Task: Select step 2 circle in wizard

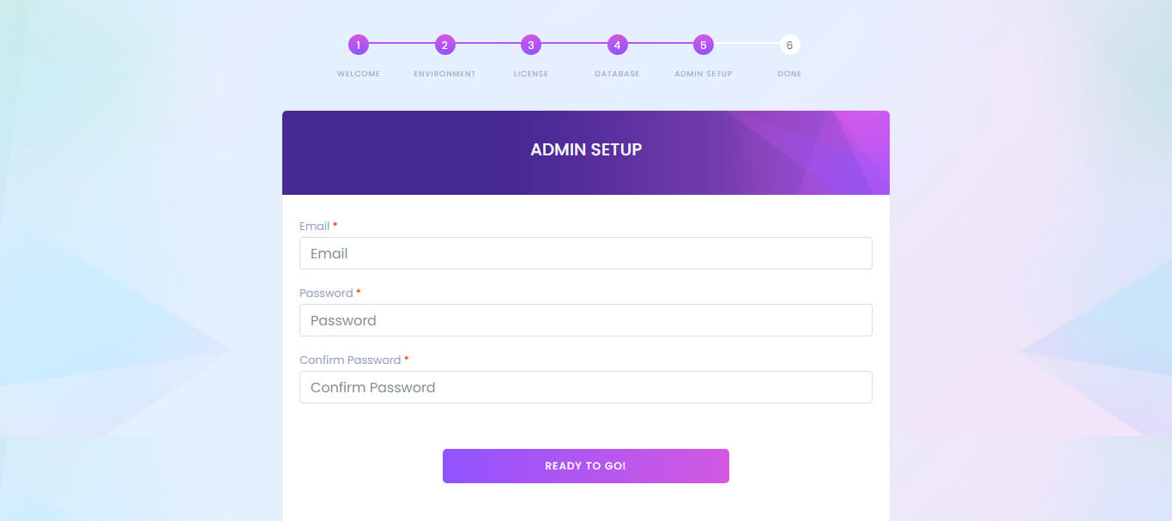Action: [x=444, y=45]
